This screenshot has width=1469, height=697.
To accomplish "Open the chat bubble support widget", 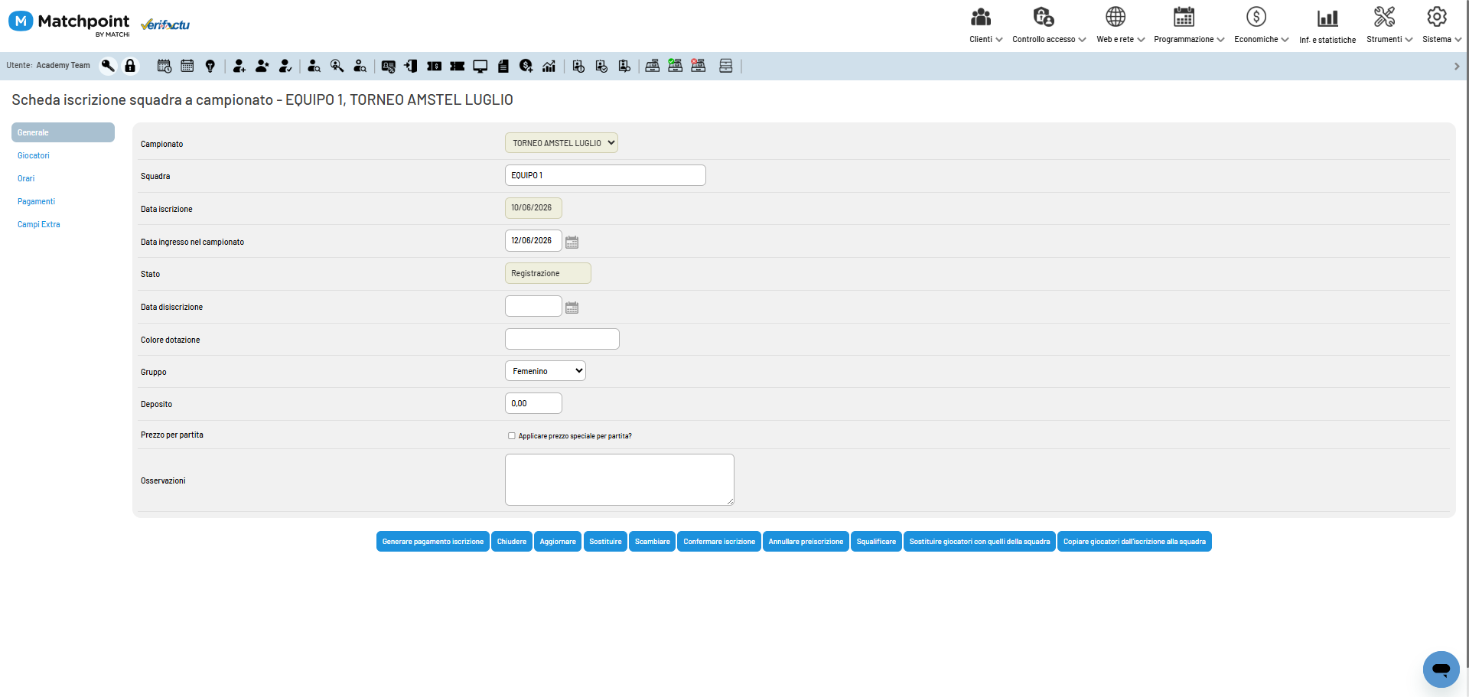I will [x=1441, y=669].
